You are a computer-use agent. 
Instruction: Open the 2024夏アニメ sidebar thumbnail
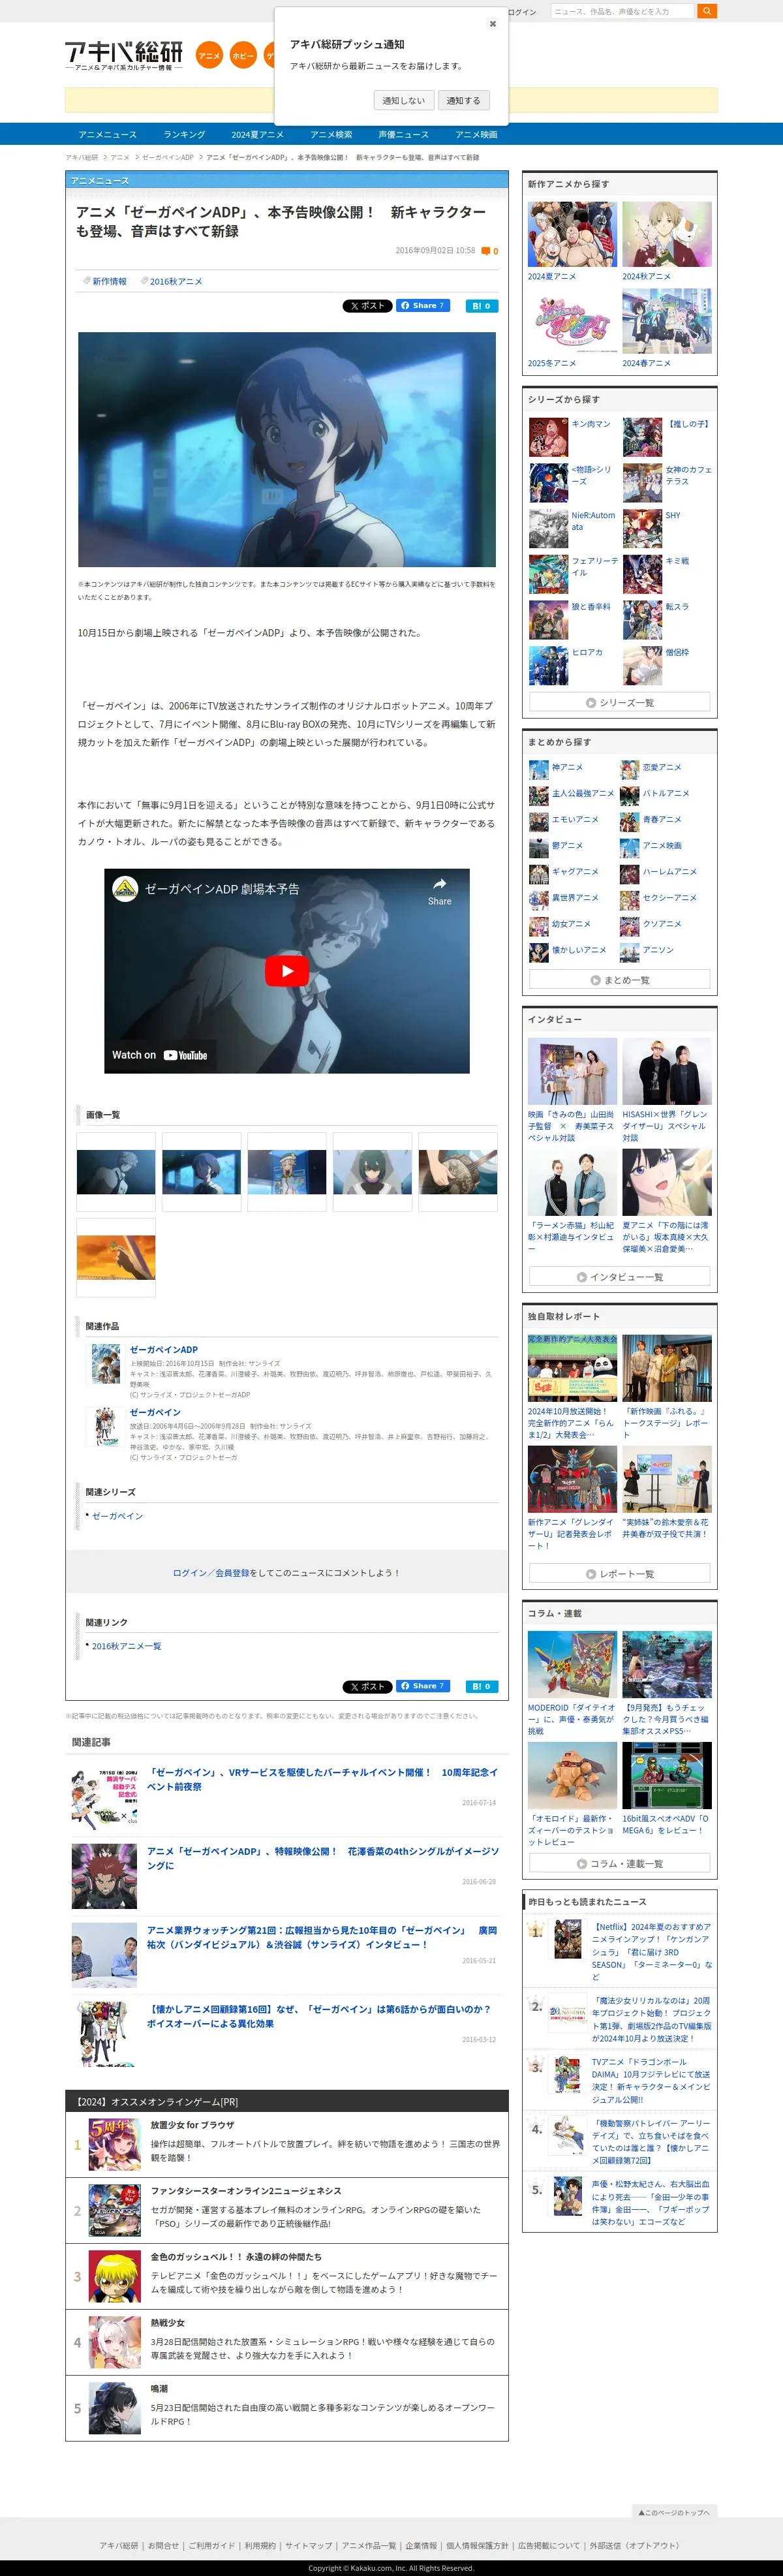pos(572,234)
